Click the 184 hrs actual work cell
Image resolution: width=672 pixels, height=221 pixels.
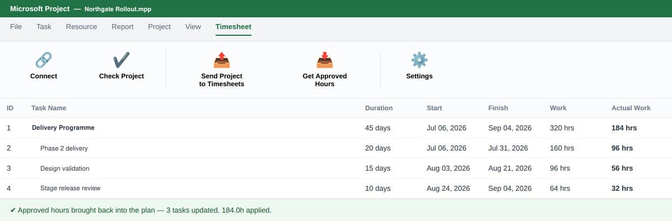click(x=624, y=128)
